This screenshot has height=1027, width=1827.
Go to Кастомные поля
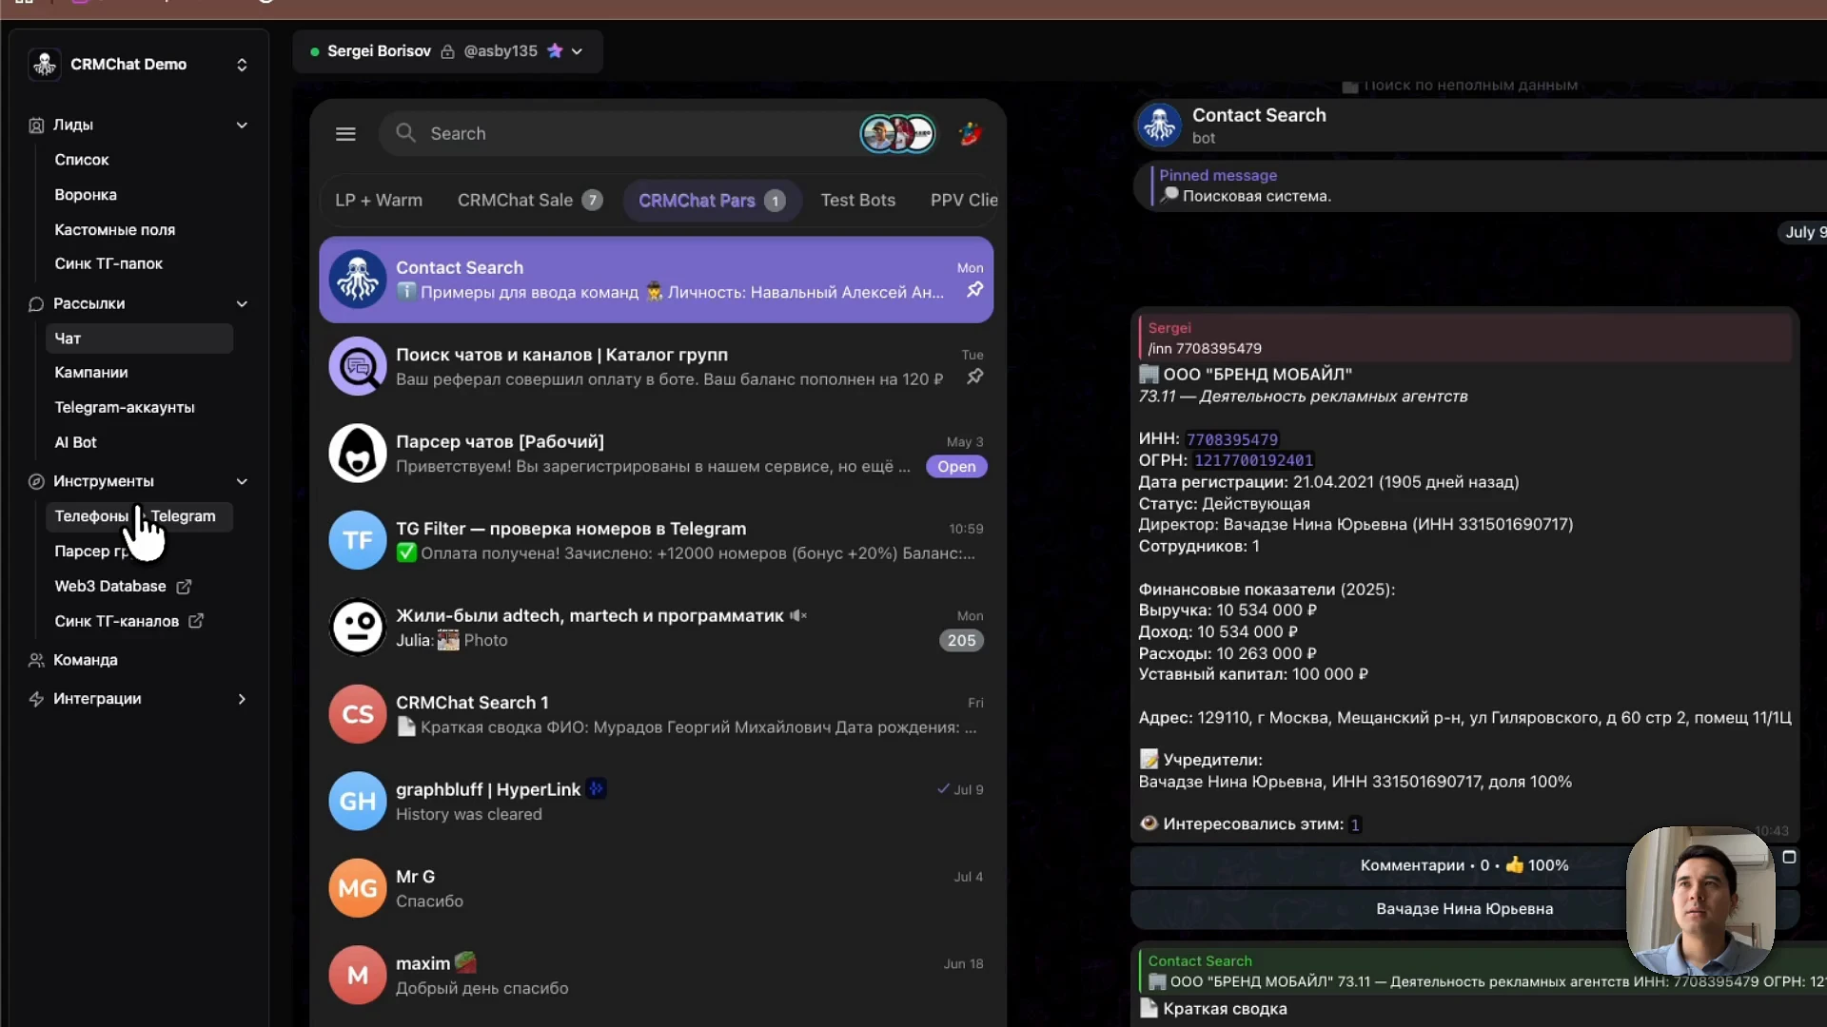point(115,230)
